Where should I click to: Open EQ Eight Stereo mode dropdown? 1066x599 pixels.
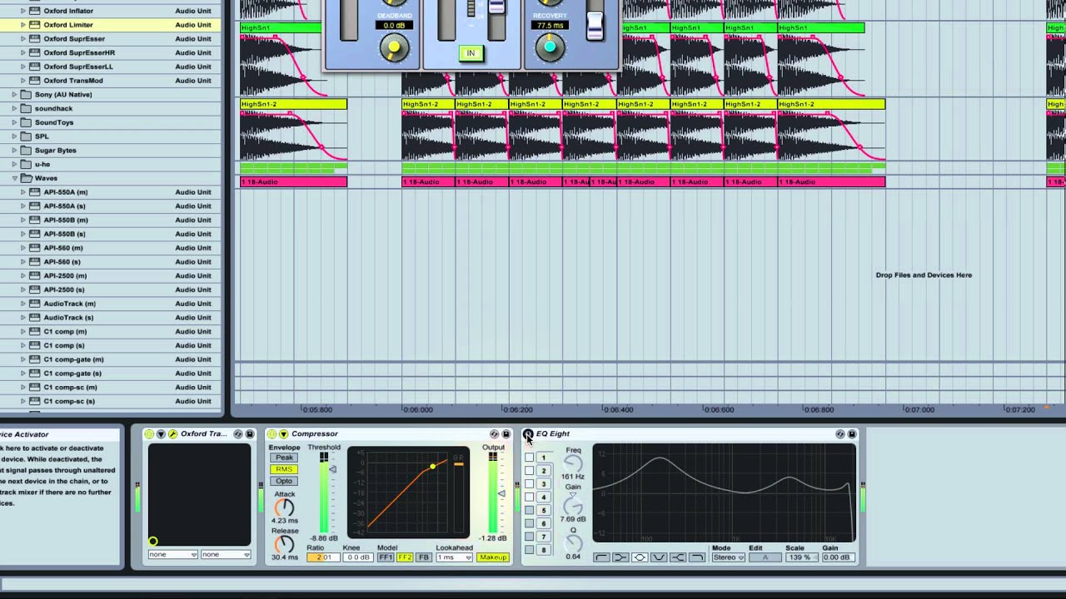(x=728, y=557)
